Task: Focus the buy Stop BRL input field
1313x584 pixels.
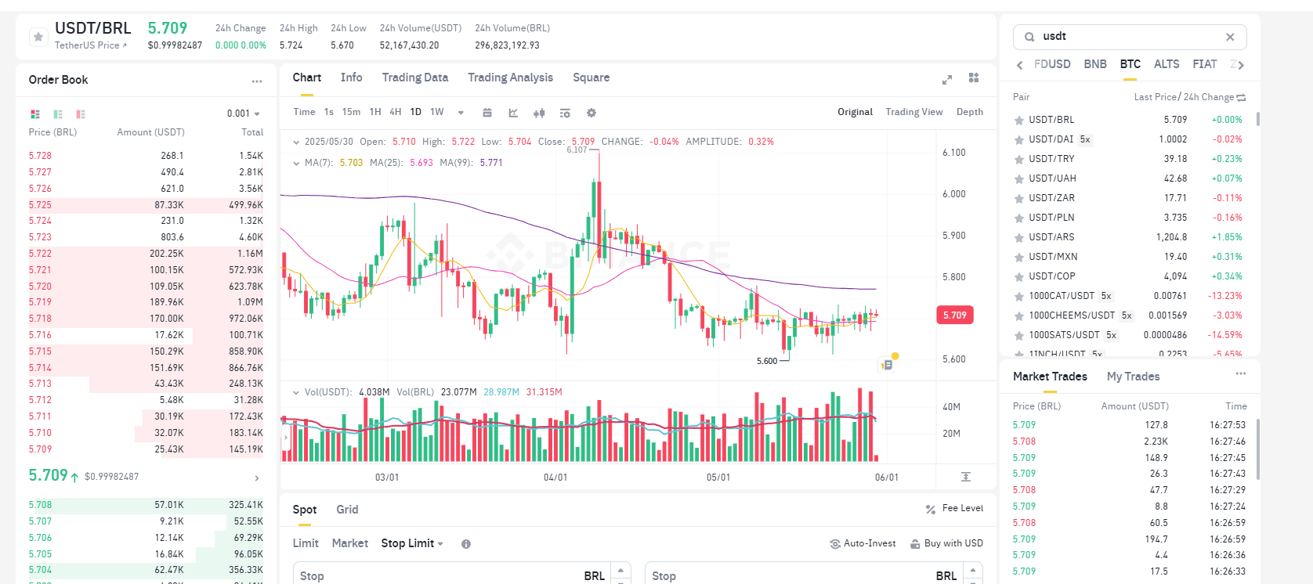Action: (x=452, y=575)
